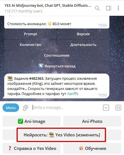
Task: Collapse the bot keyboard with chevron icon
Action: tap(106, 108)
